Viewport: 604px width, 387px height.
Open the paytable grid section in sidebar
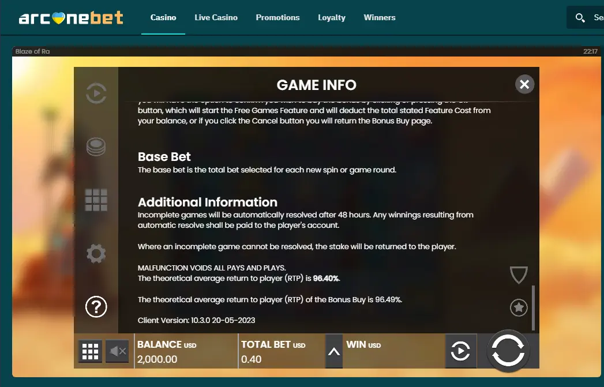coord(96,200)
